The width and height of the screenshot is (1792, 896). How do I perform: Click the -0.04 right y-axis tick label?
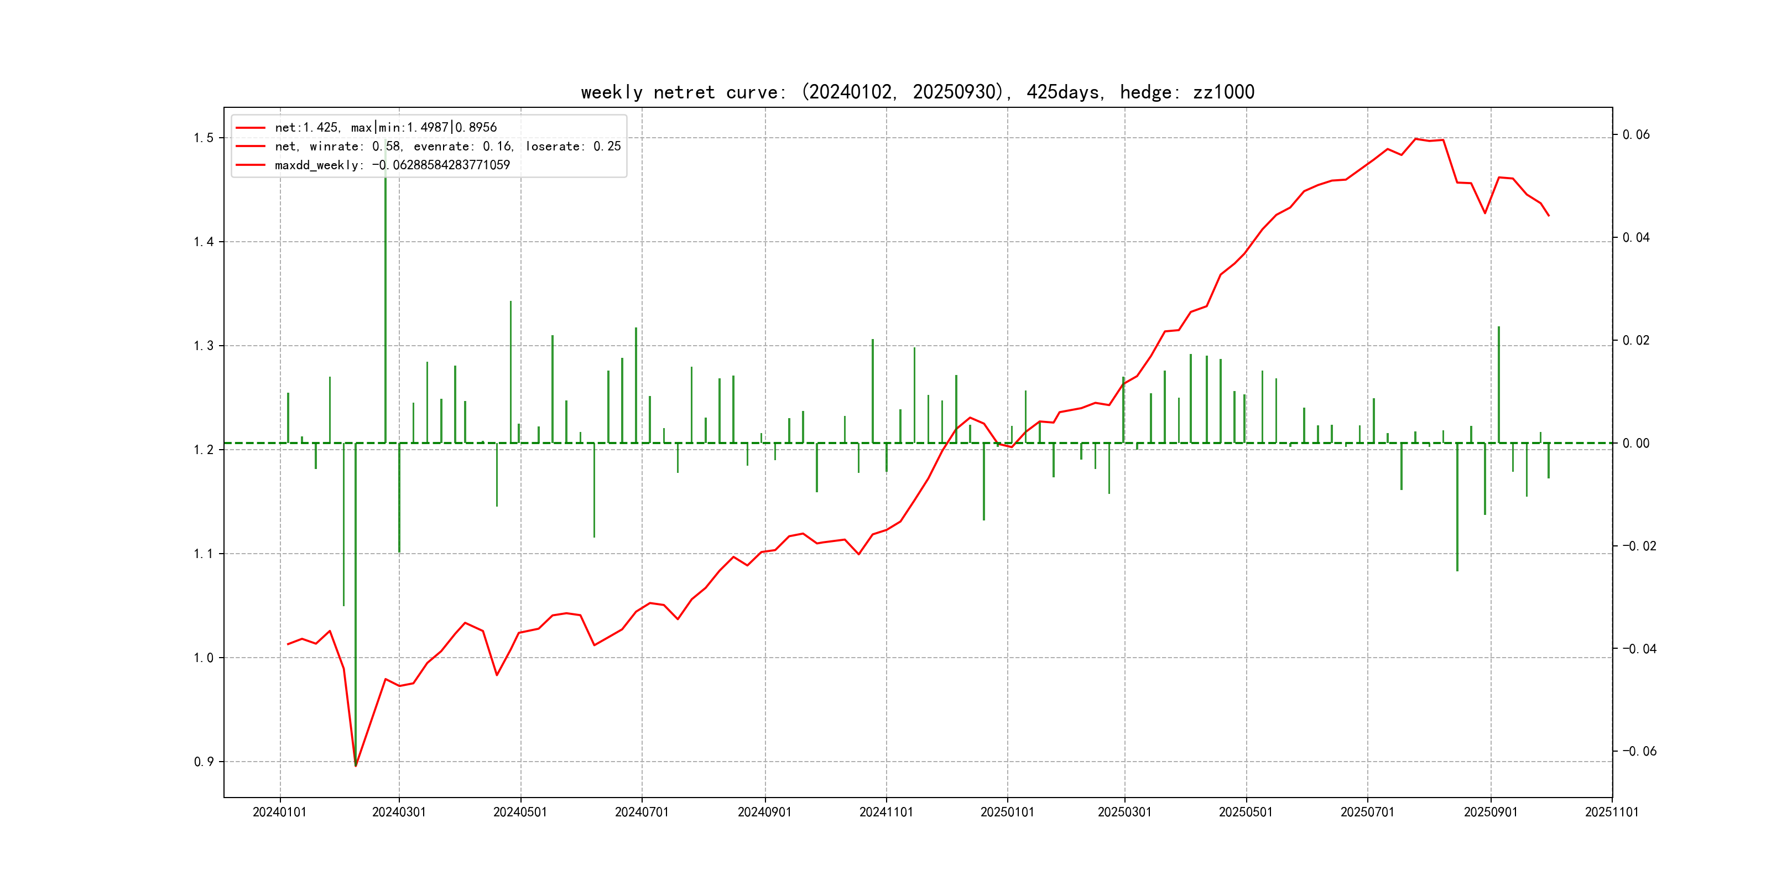pos(1639,648)
